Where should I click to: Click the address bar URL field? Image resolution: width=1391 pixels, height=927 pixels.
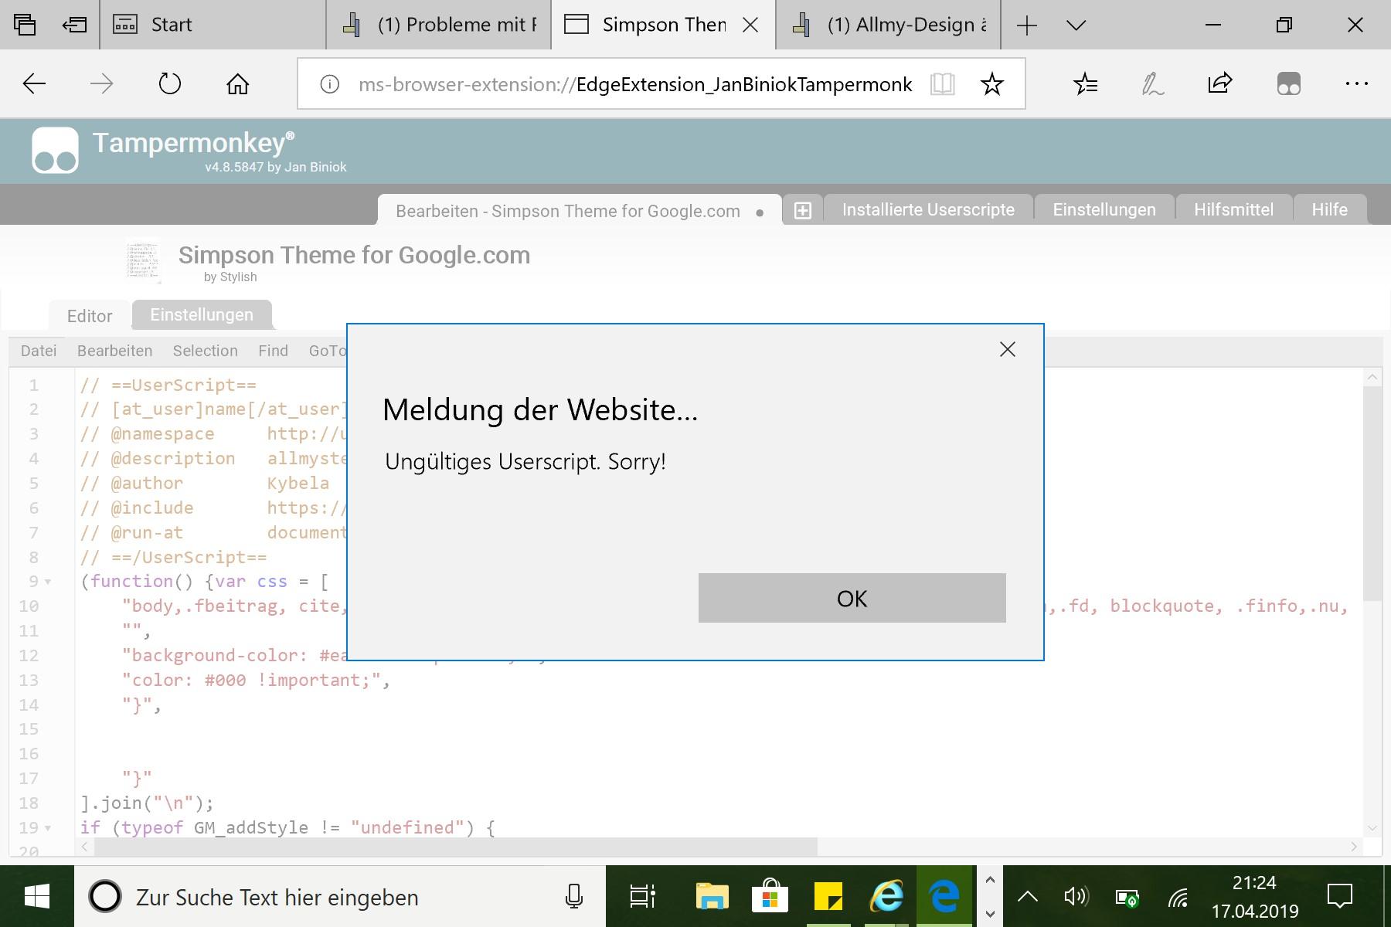point(635,84)
